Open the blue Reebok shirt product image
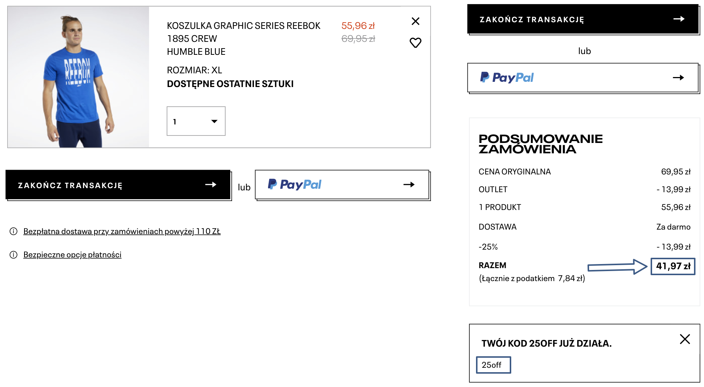704x387 pixels. [x=78, y=77]
